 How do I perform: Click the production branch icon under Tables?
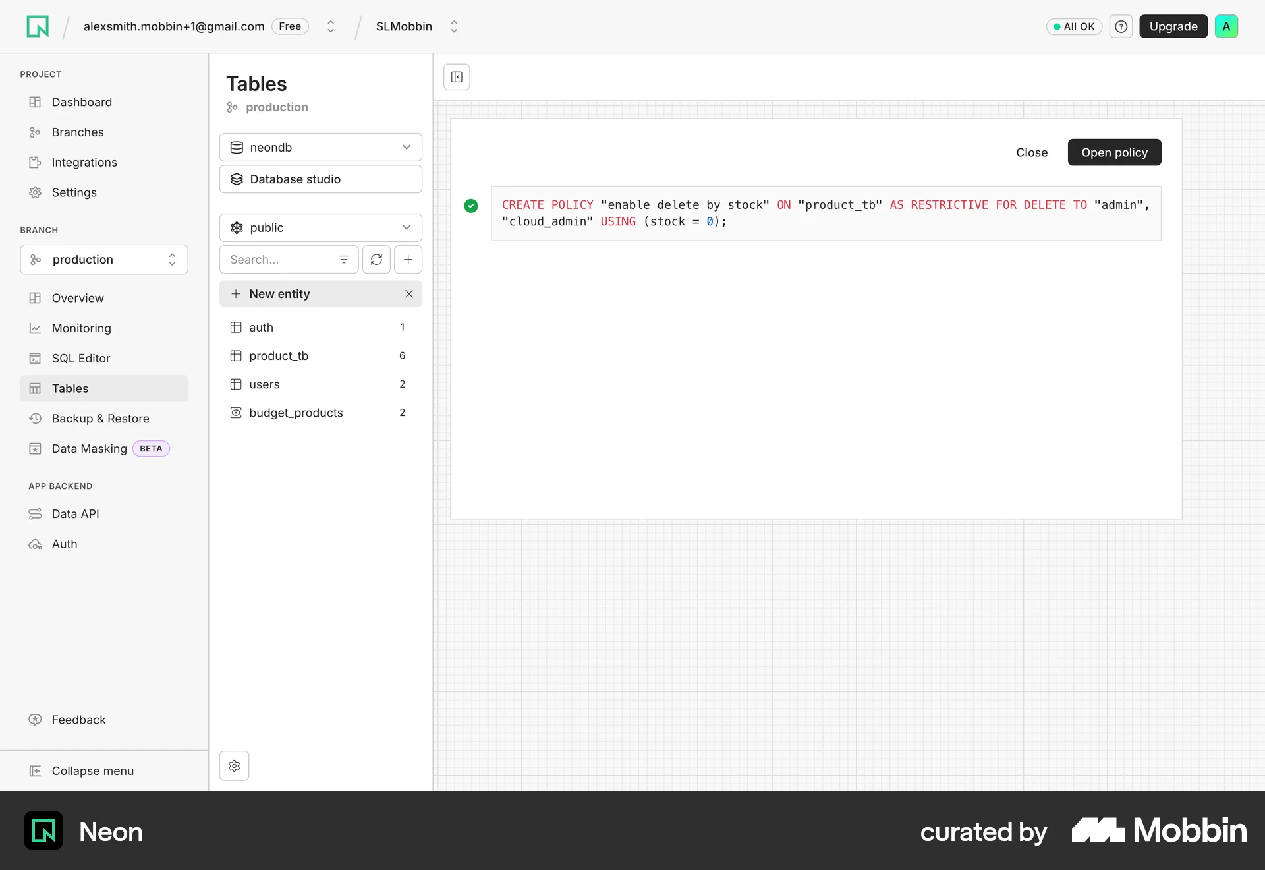pyautogui.click(x=232, y=107)
